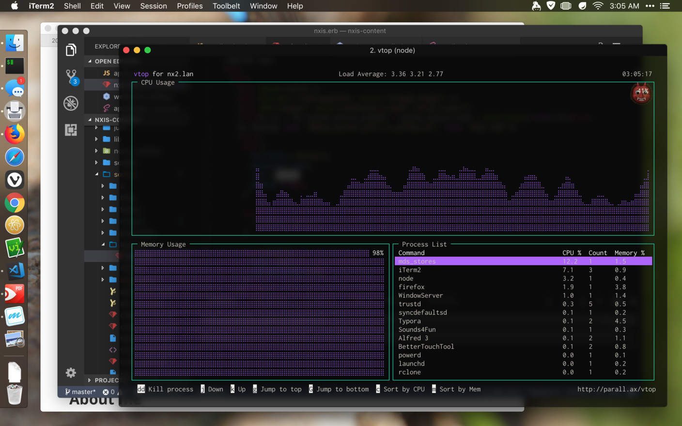Viewport: 682px width, 426px height.
Task: Open the Debug view icon
Action: tap(71, 103)
